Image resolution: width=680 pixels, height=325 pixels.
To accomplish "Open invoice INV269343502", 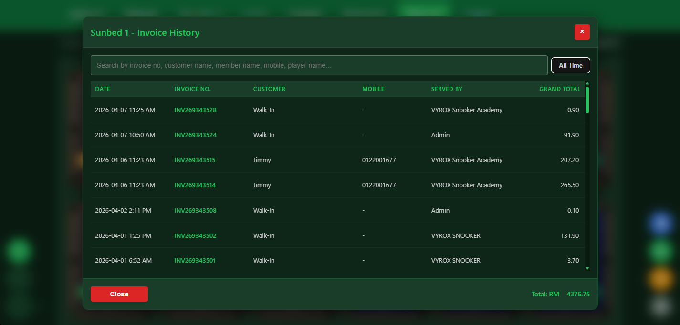I will click(x=195, y=235).
